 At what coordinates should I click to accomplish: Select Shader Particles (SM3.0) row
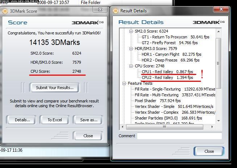[169, 118]
